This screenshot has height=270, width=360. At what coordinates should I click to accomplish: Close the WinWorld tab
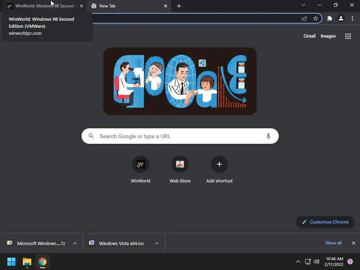pyautogui.click(x=82, y=6)
